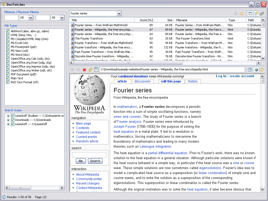The image size is (268, 201).
Task: Click the Random article link
Action: coord(87,141)
